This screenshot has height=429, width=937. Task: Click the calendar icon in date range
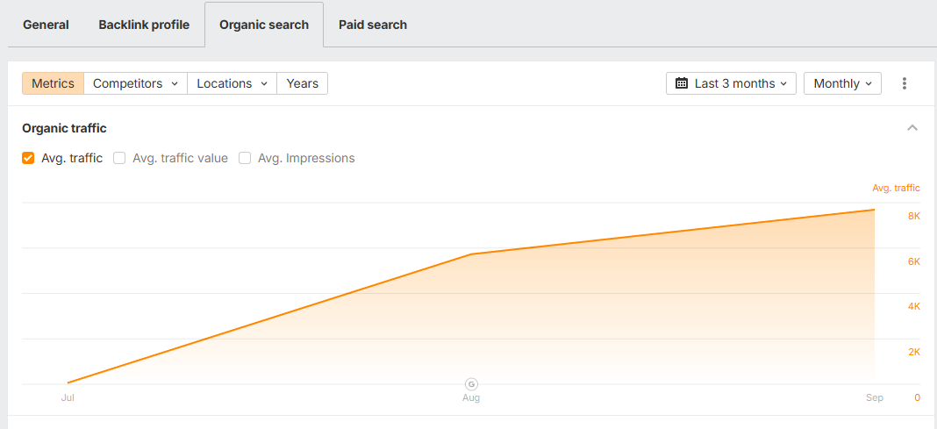(681, 83)
